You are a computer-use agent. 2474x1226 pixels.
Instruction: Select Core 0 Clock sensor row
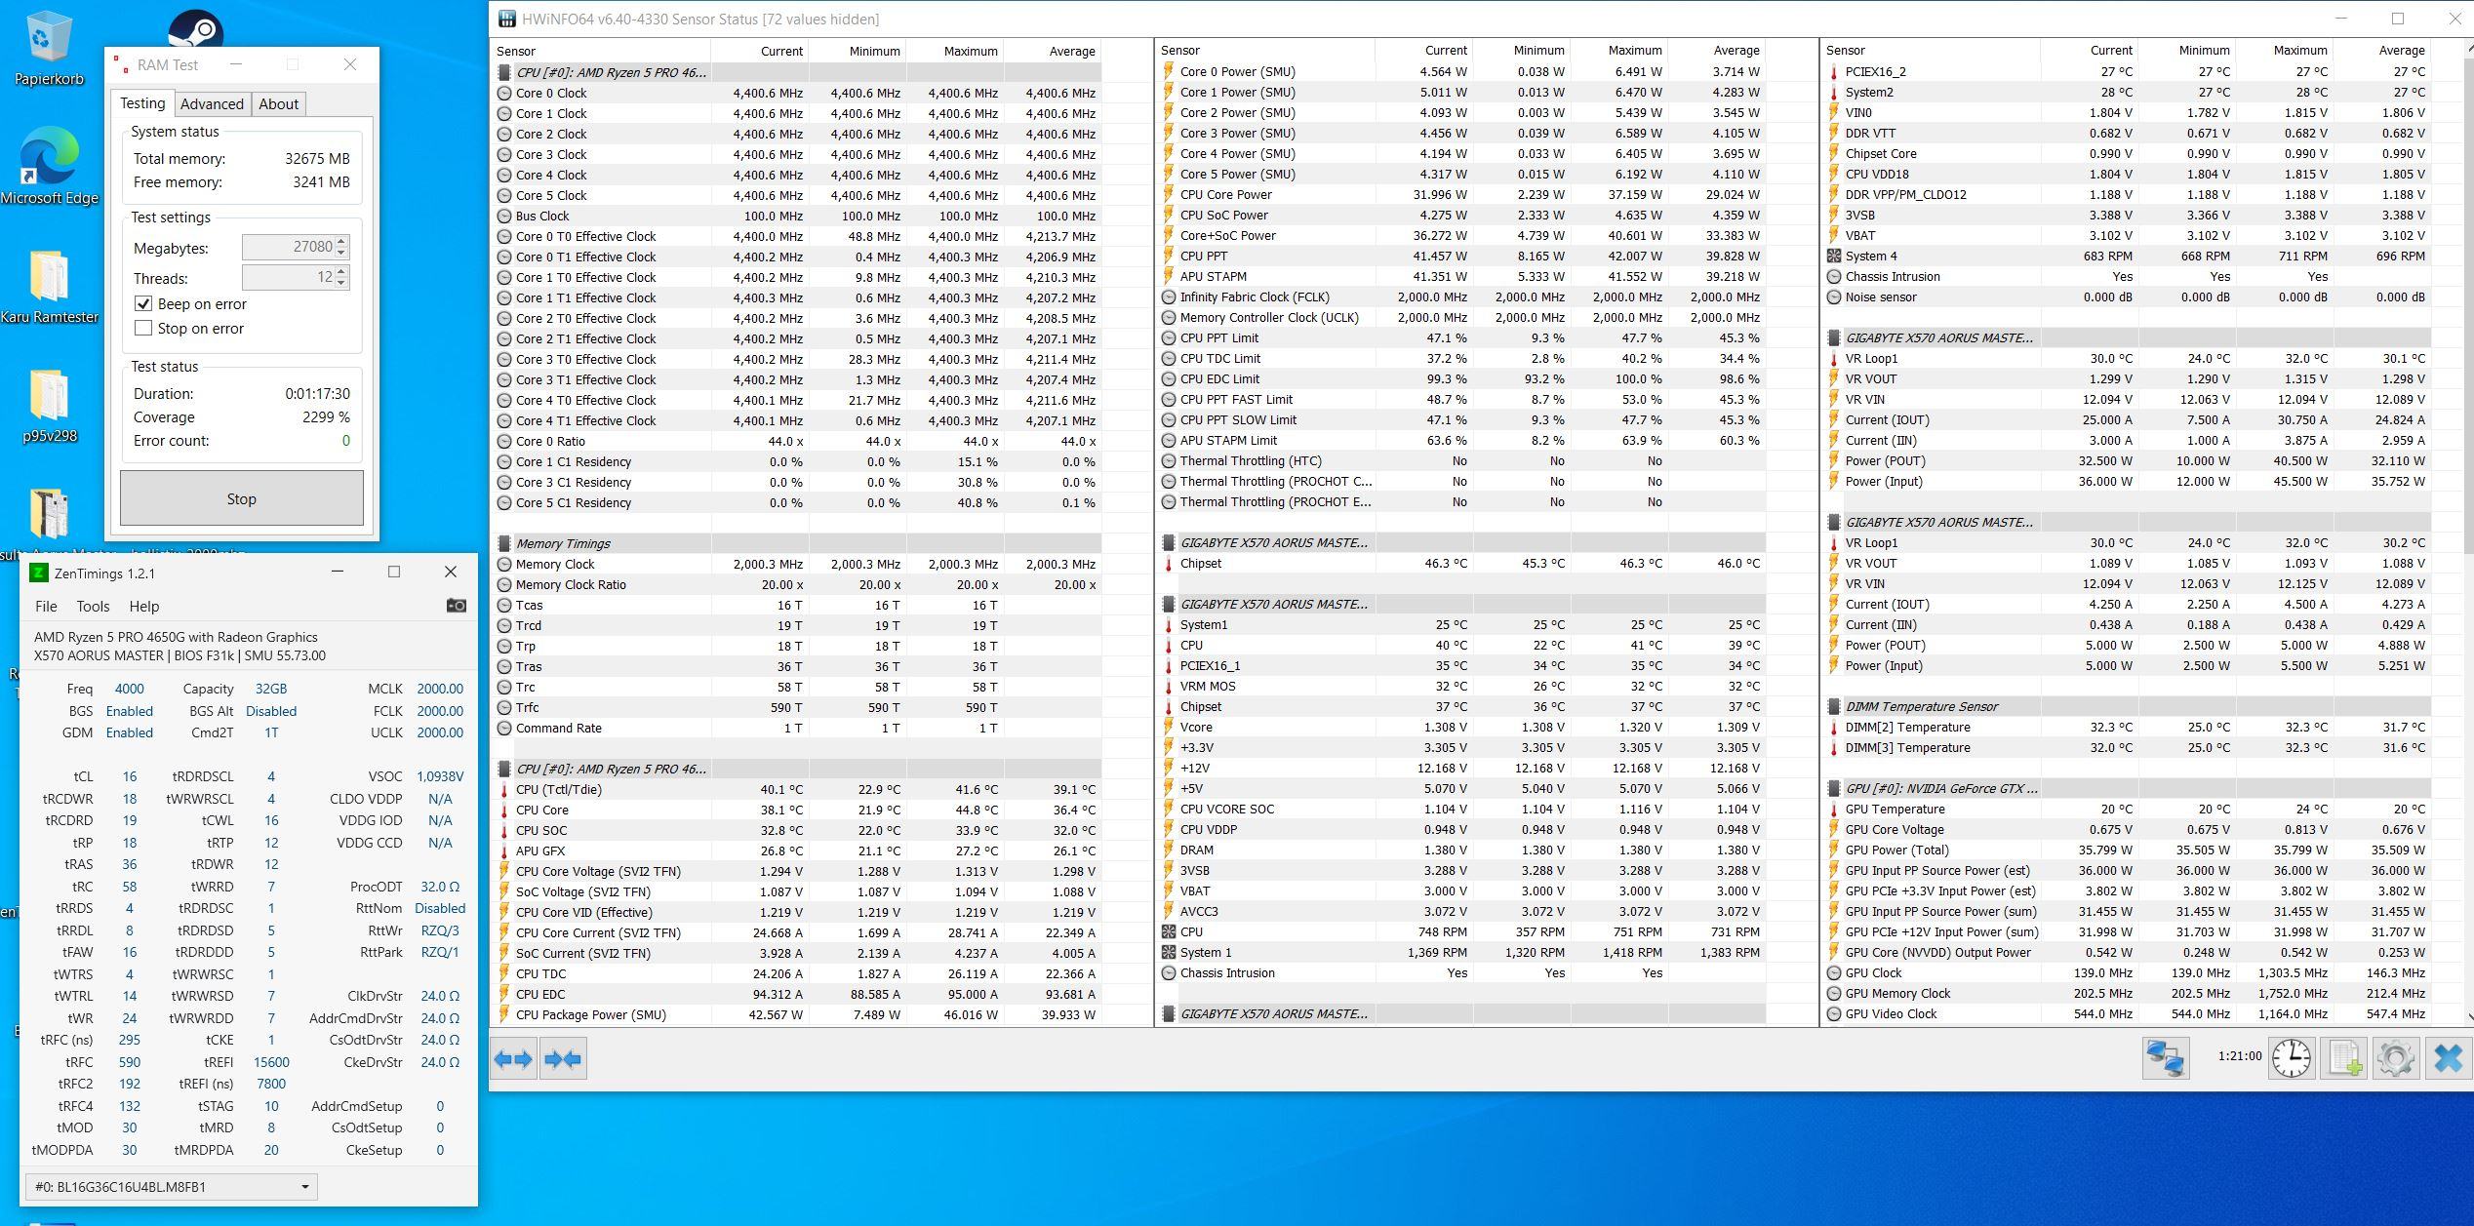pos(797,93)
